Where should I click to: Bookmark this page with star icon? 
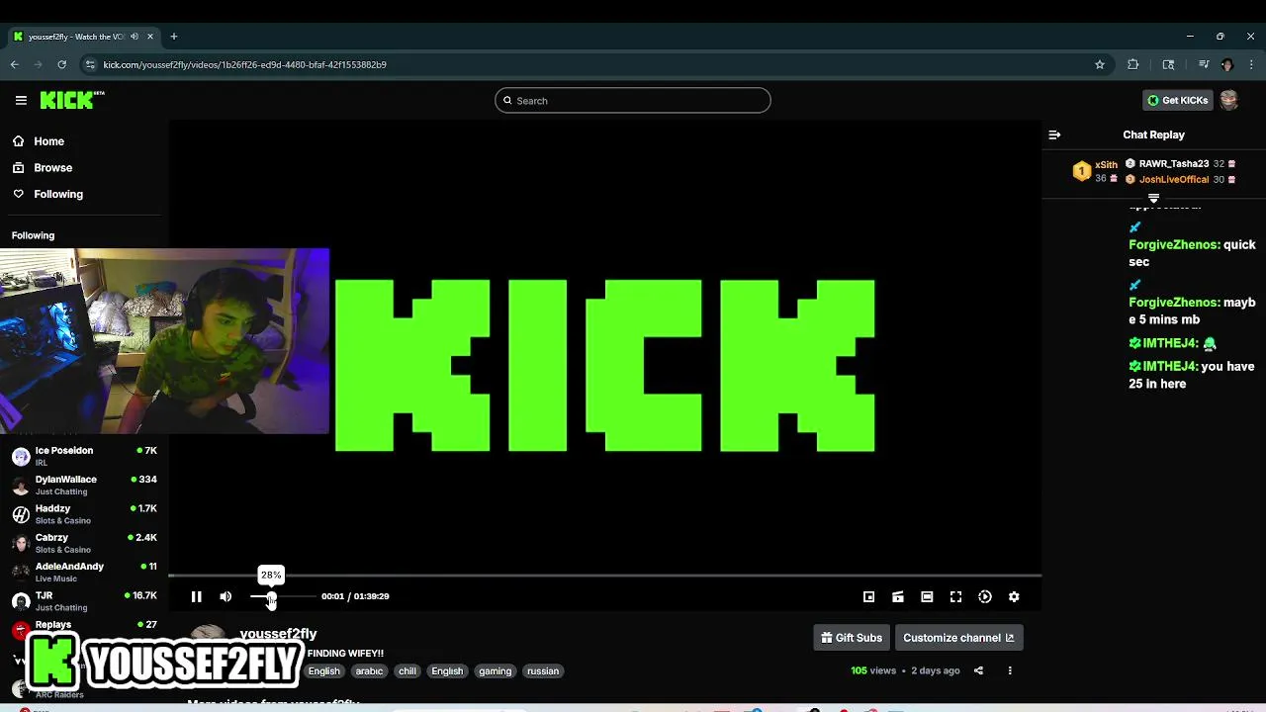coord(1100,64)
